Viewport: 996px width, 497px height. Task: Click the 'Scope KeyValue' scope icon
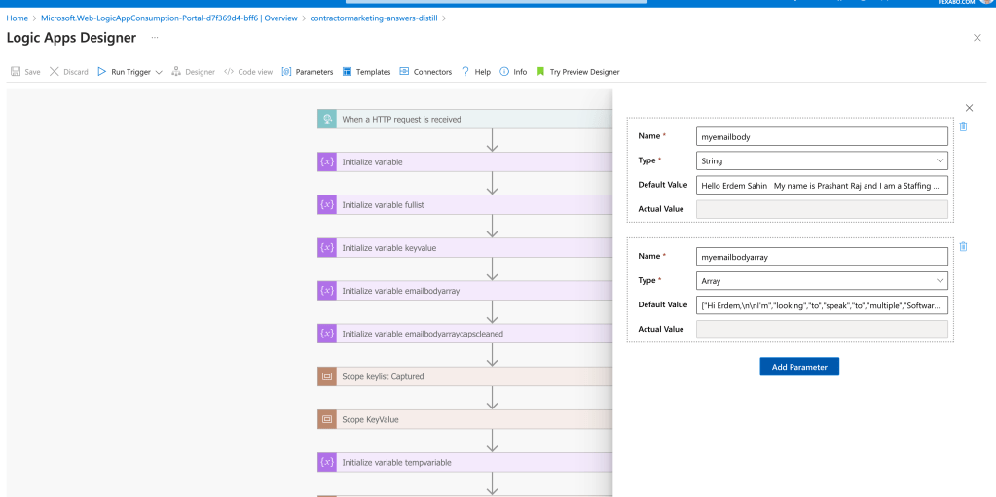pyautogui.click(x=327, y=419)
